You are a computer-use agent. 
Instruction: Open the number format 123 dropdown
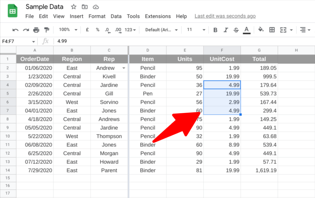[x=129, y=30]
